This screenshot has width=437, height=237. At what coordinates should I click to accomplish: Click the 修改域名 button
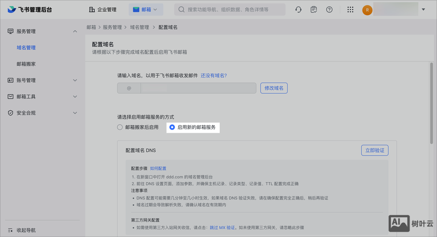[274, 88]
